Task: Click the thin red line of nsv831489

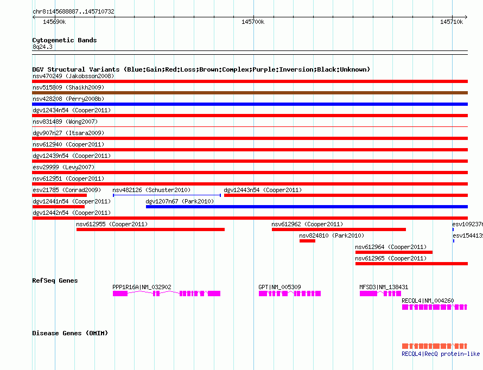Action: 250,126
